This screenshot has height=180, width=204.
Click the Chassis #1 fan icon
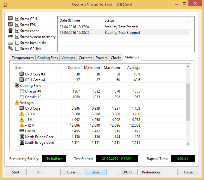(22, 91)
